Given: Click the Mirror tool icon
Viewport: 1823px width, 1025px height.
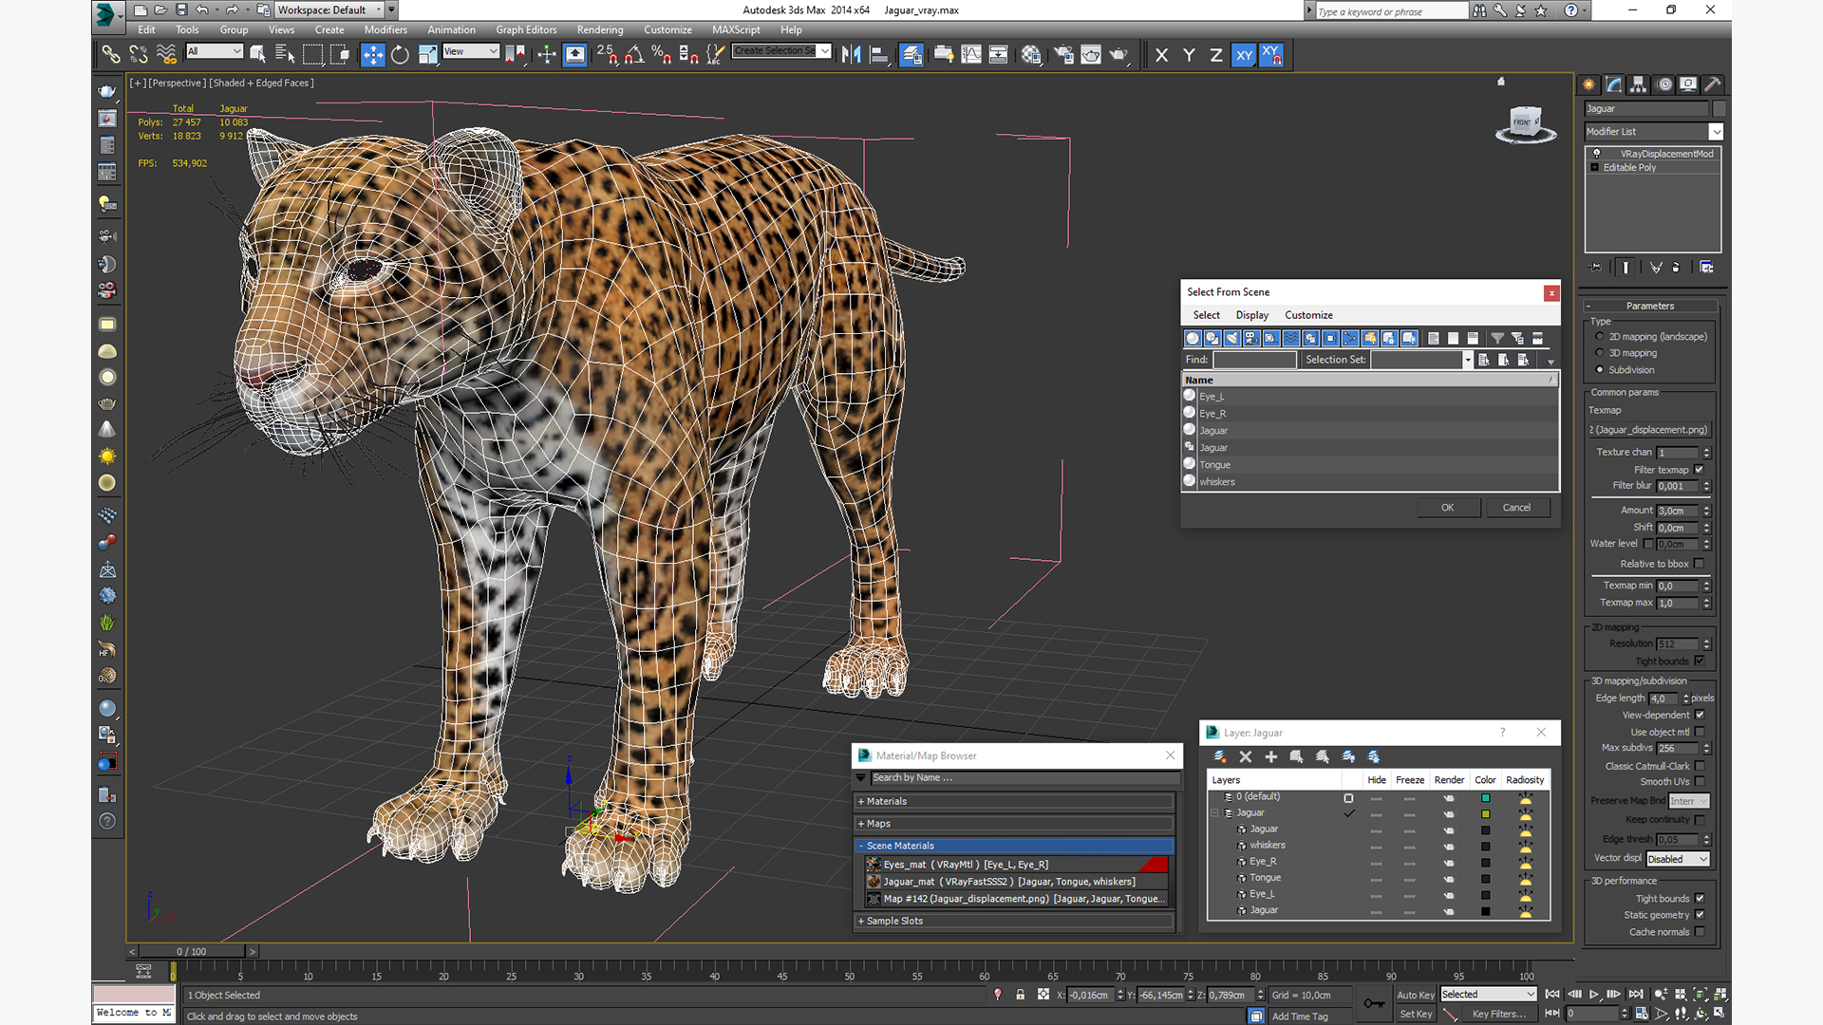Looking at the screenshot, I should (x=852, y=55).
